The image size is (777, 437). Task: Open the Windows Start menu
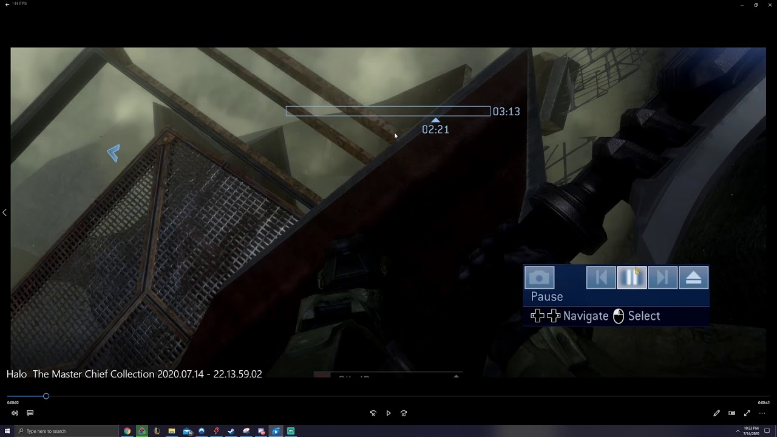[7, 431]
